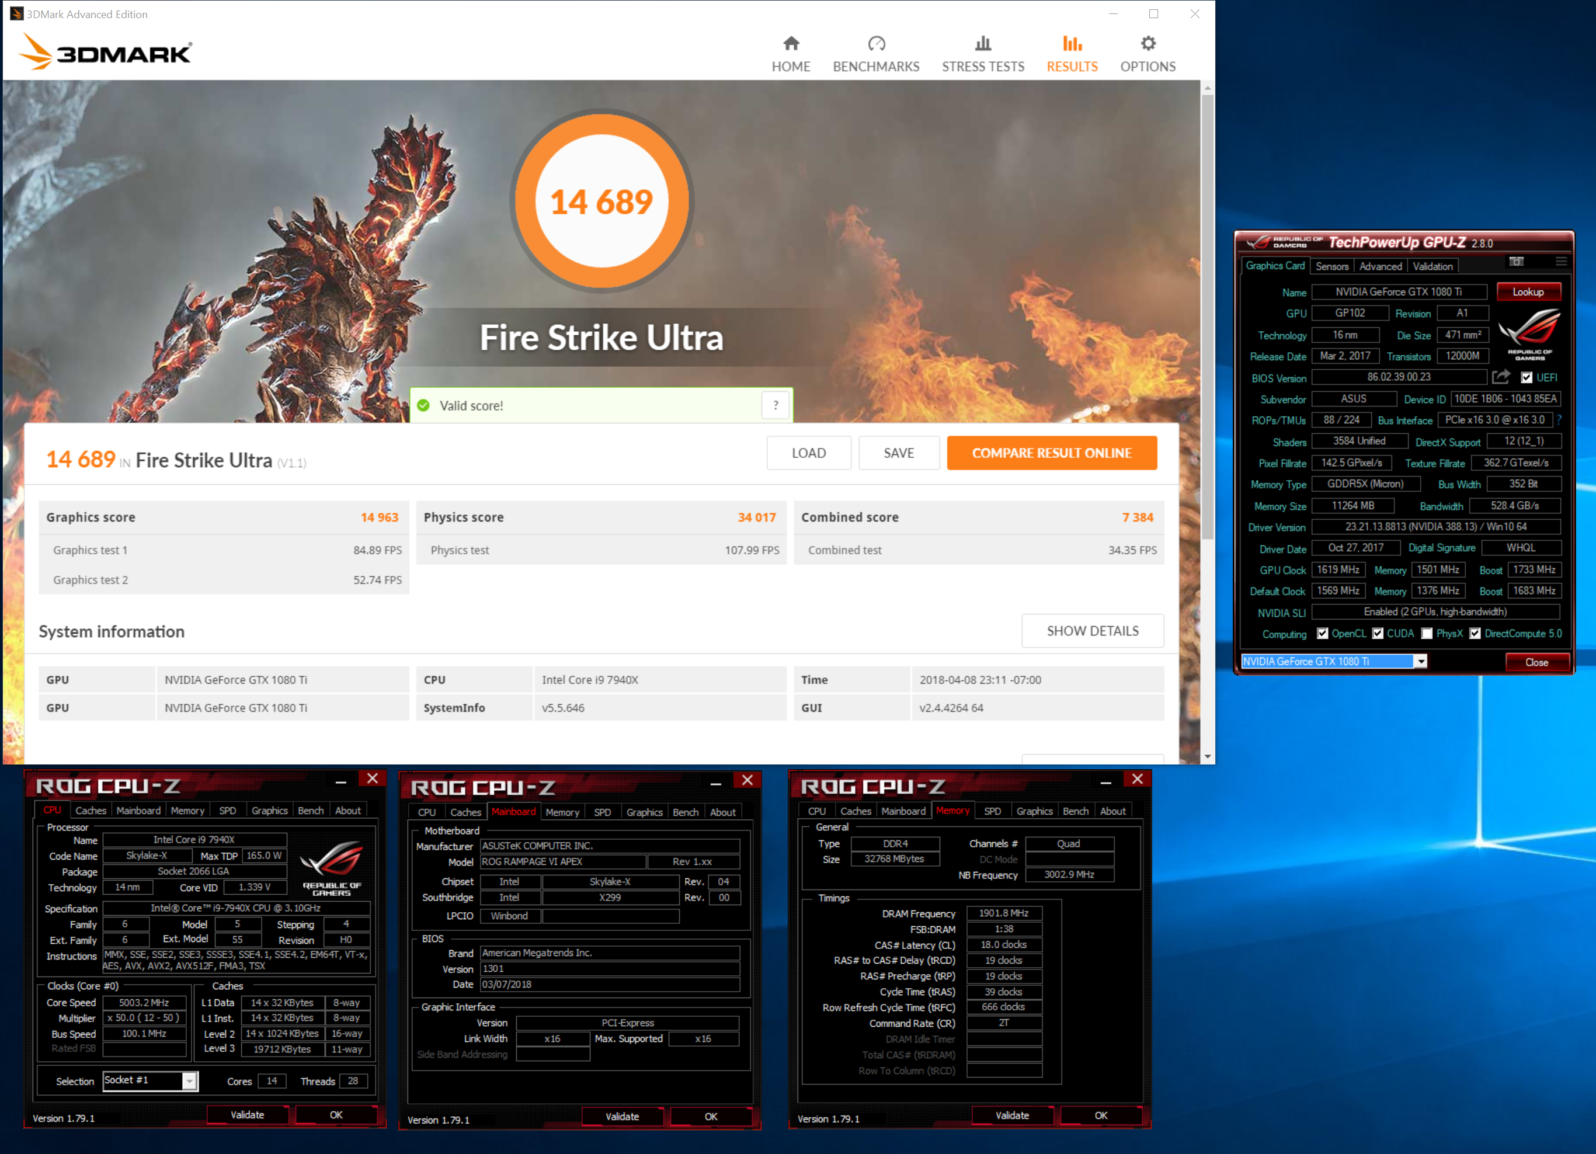Click the Combined score value 7 384
Viewport: 1596px width, 1154px height.
coord(1137,517)
